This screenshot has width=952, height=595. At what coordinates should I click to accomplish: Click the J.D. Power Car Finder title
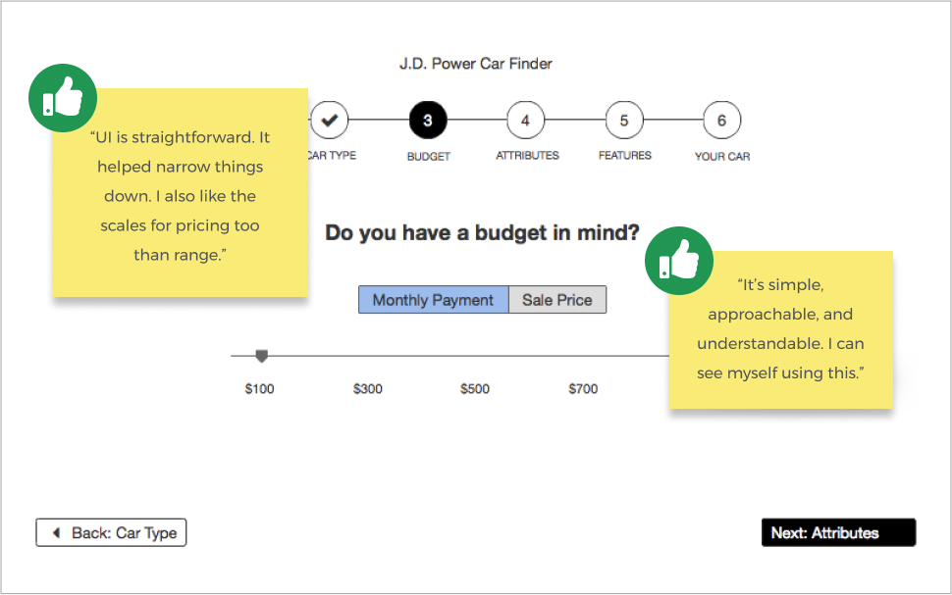tap(476, 64)
